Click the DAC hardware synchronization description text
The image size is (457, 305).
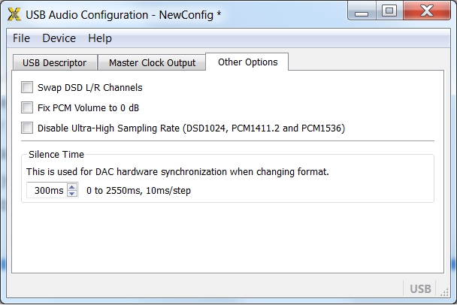[177, 171]
